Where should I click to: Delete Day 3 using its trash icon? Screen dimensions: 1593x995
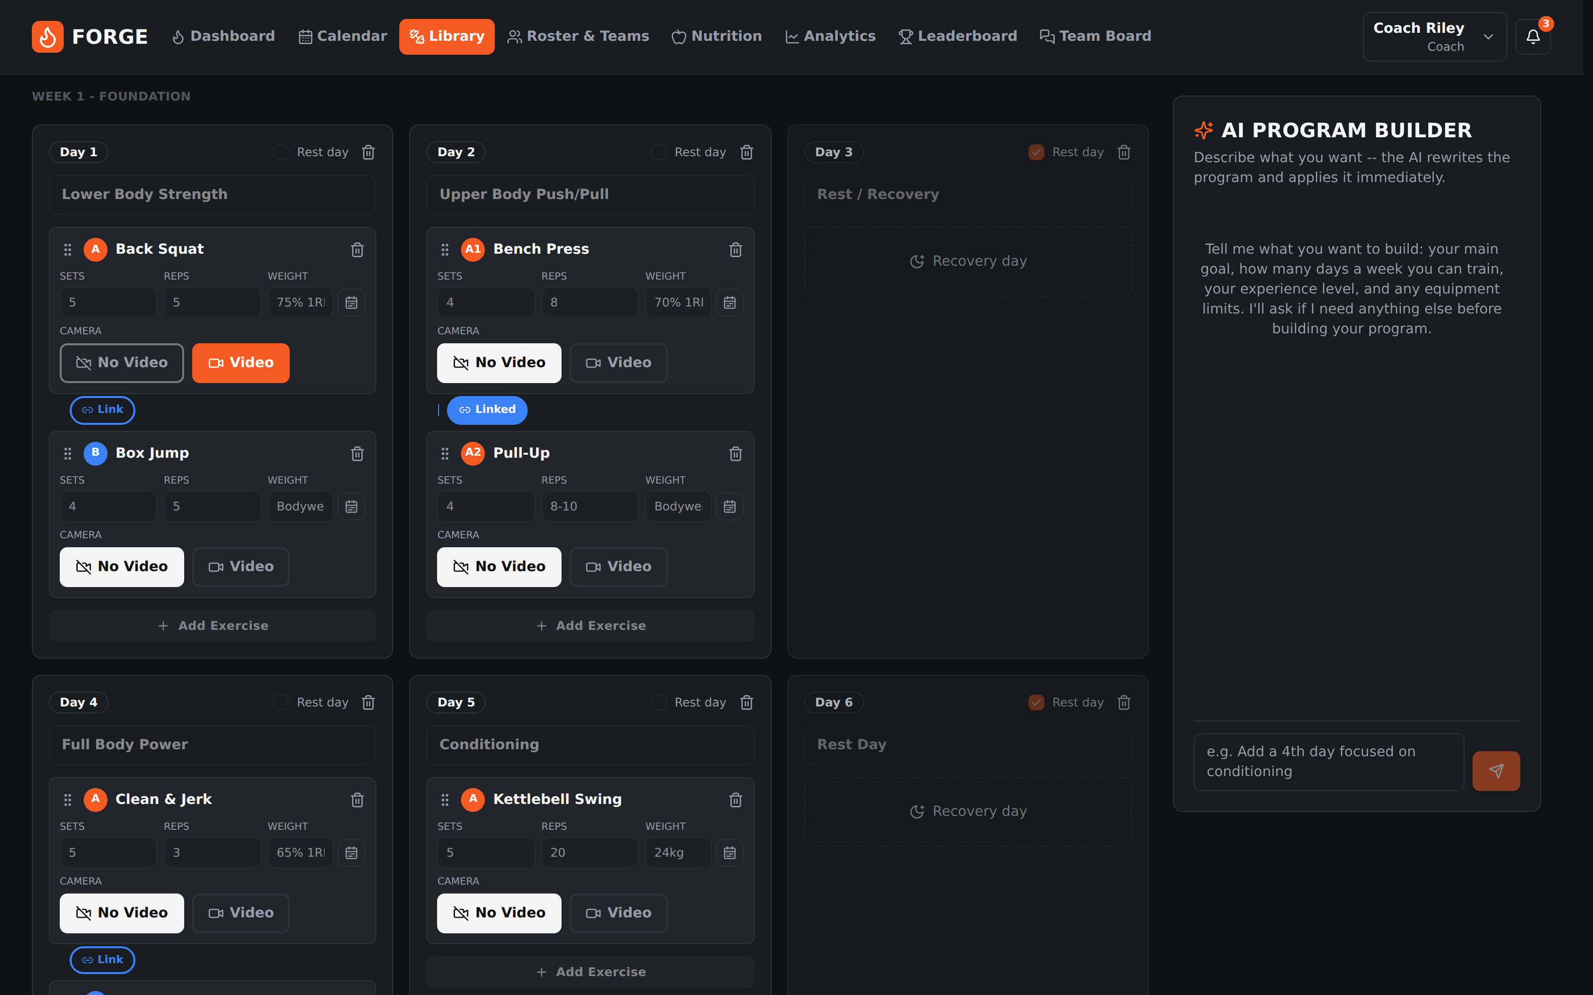click(x=1124, y=152)
